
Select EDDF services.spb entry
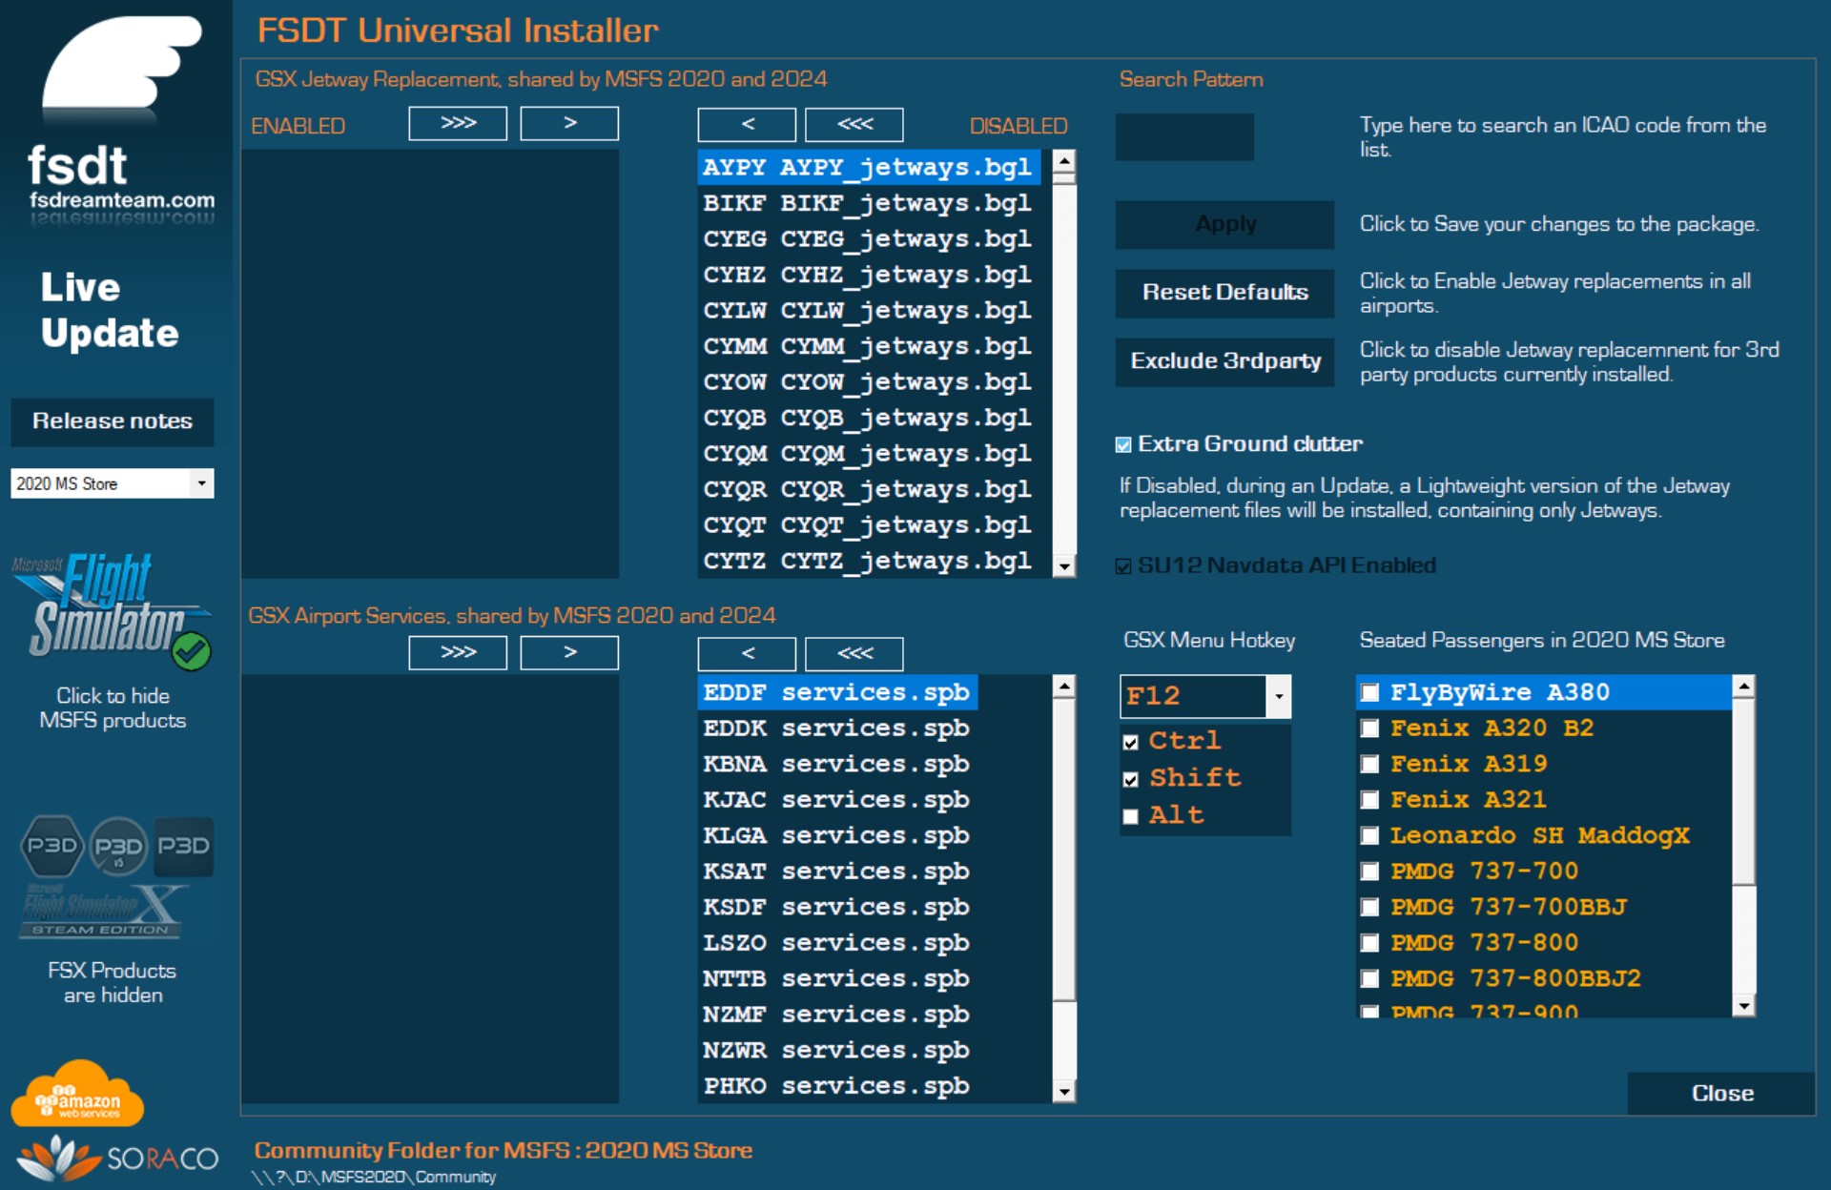pos(837,692)
